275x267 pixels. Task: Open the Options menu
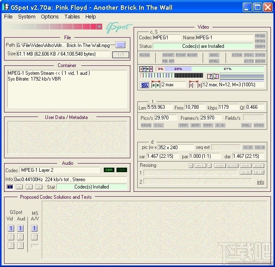click(x=49, y=17)
